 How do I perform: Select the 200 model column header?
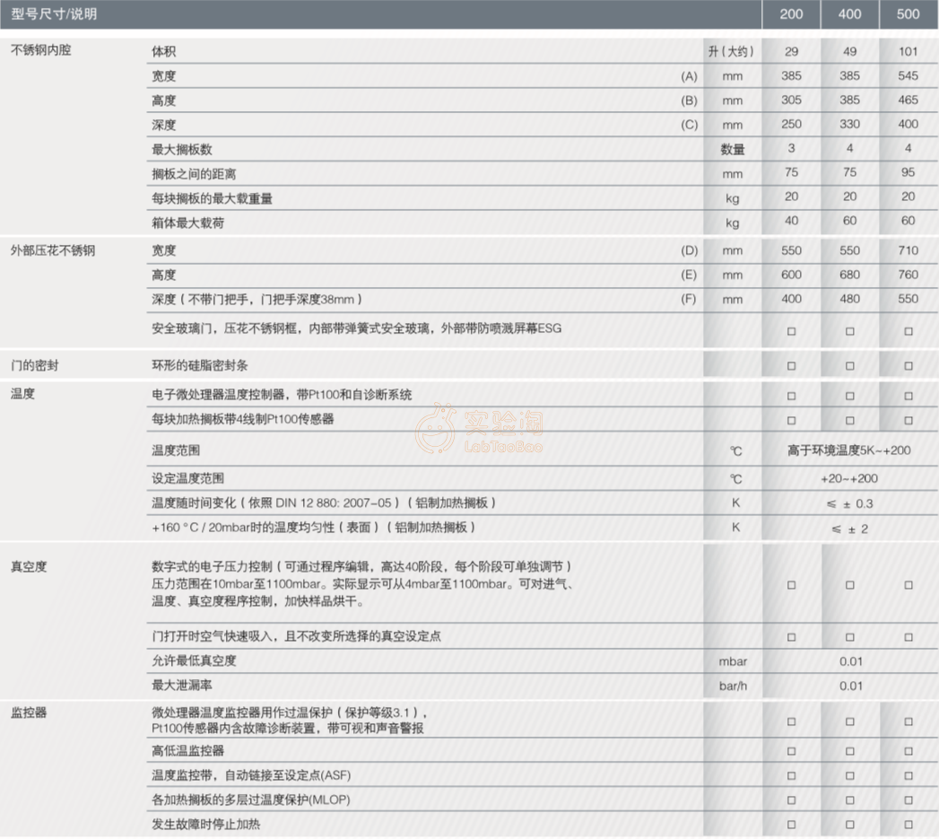[x=791, y=14]
